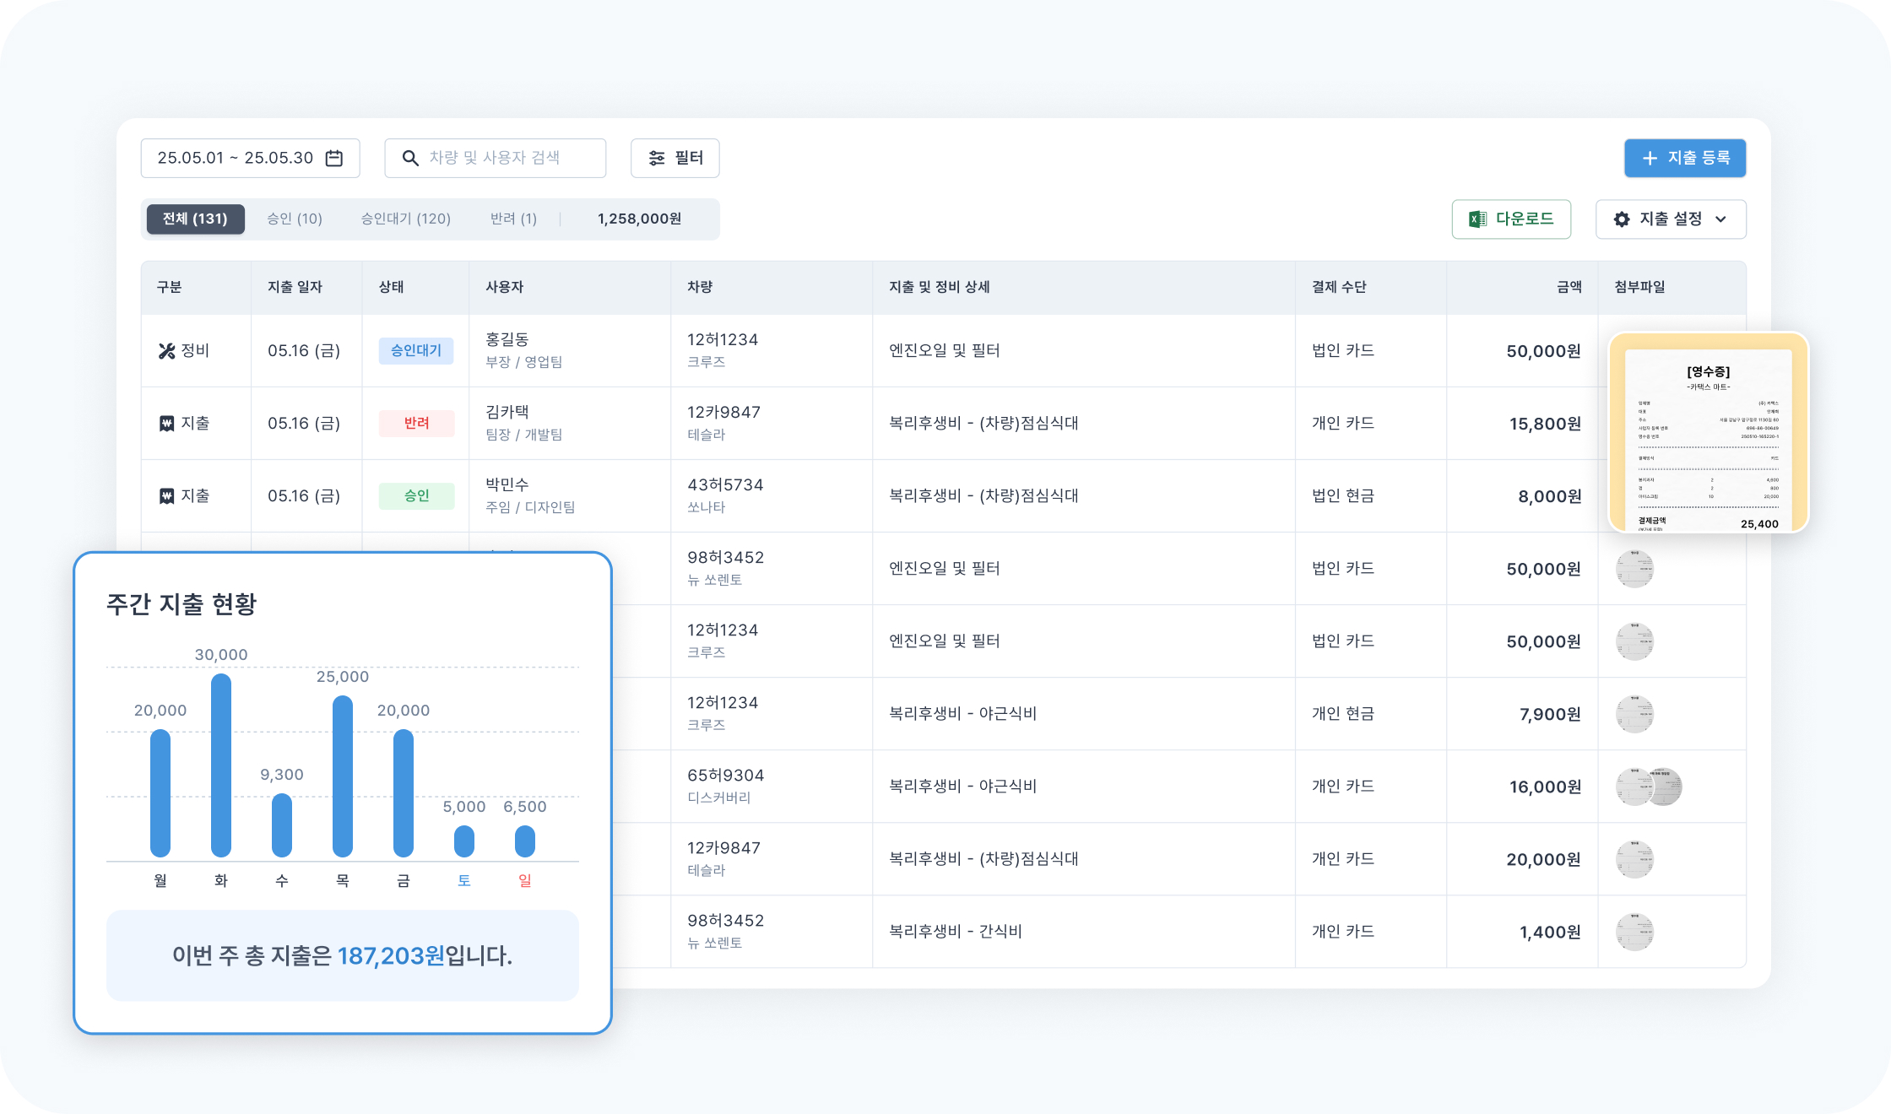Click the wrench icon in 정비 row

coord(166,351)
